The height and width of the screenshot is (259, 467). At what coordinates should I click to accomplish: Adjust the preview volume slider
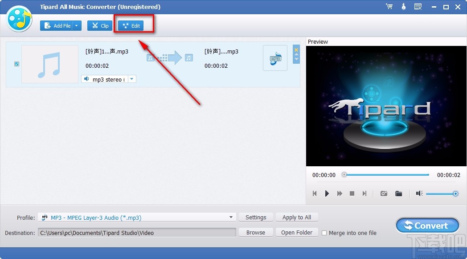[442, 194]
